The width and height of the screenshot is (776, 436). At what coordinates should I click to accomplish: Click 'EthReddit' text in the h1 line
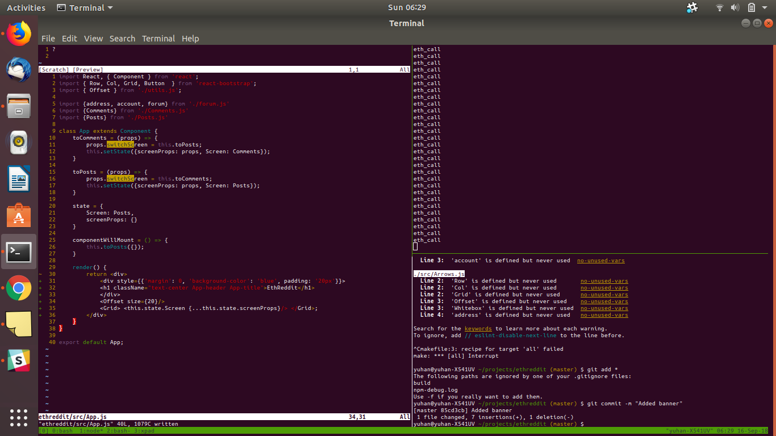tap(282, 288)
